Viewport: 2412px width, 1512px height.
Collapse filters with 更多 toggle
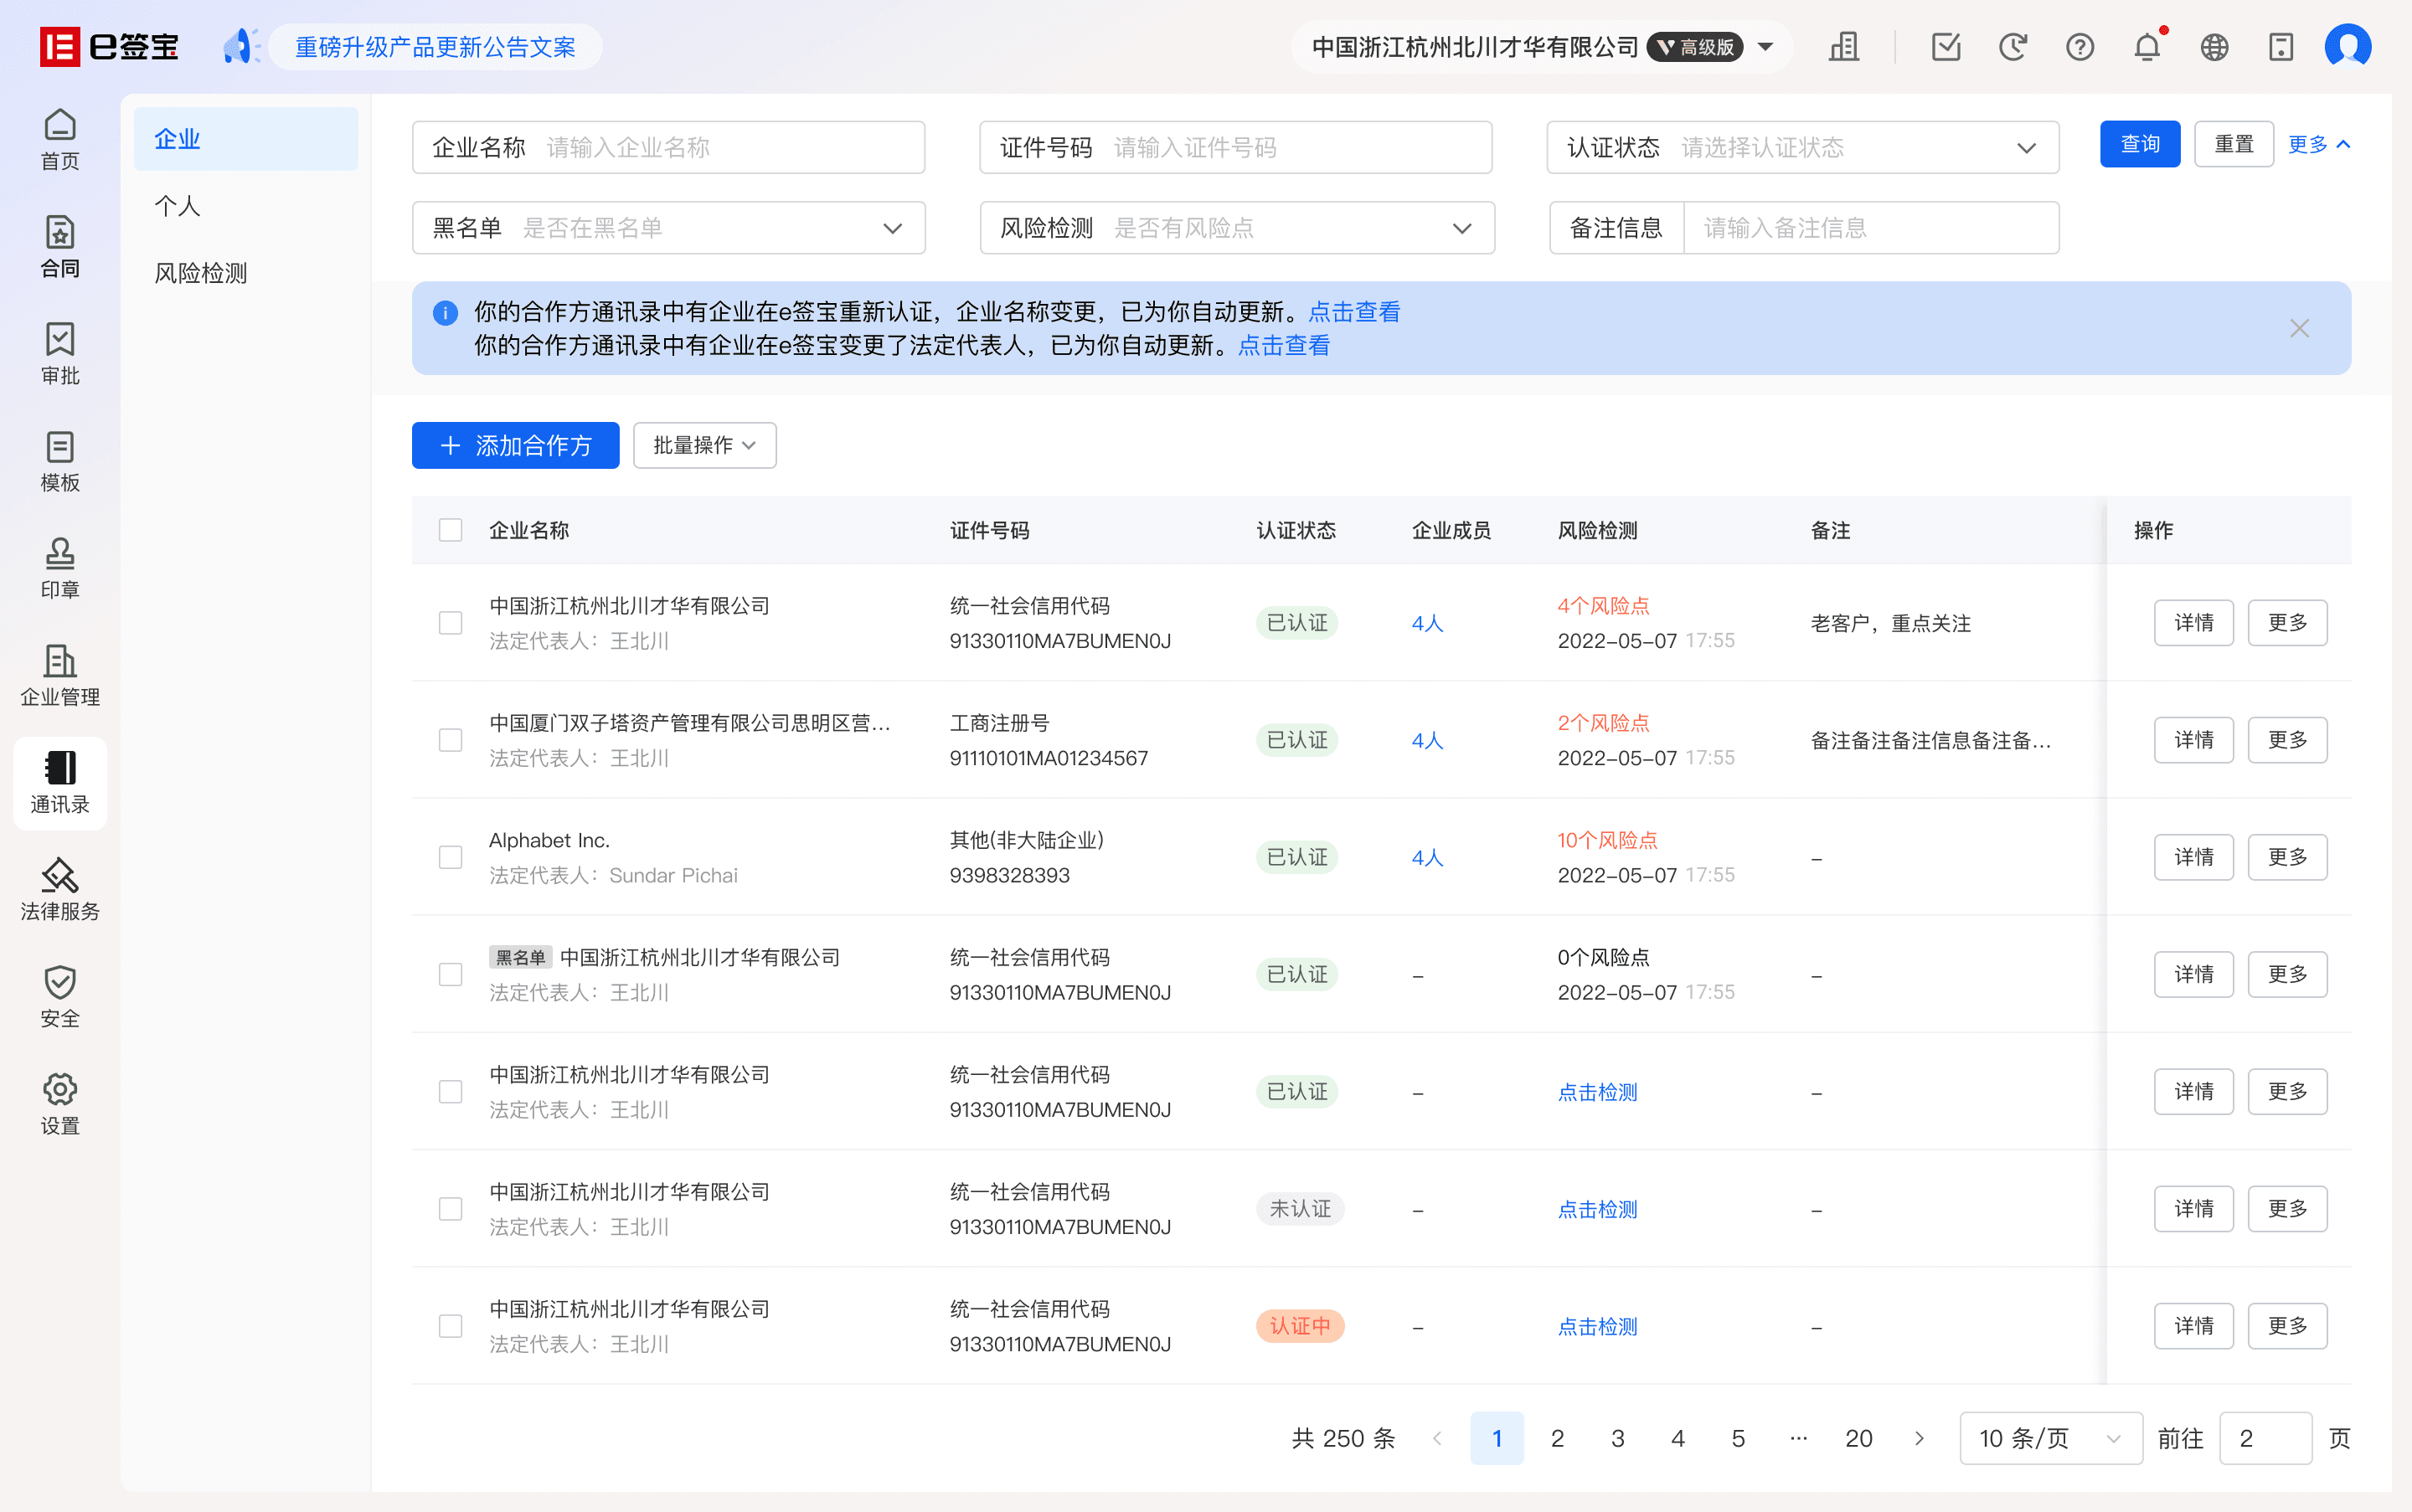pos(2319,144)
